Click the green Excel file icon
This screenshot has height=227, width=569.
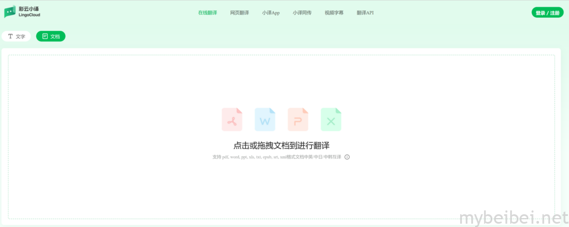[331, 120]
